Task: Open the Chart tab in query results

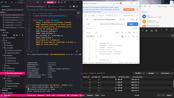Action: [x=97, y=95]
